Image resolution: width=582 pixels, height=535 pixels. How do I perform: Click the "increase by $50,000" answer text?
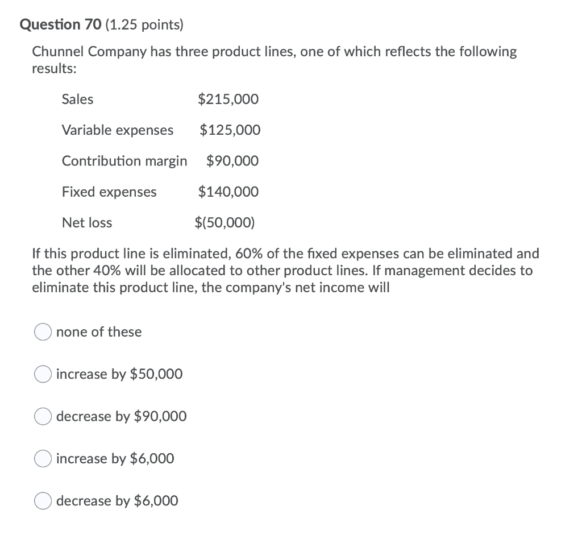(119, 374)
